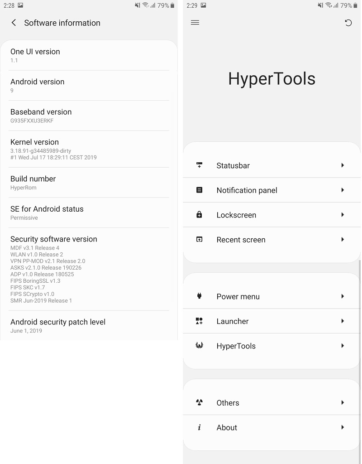The width and height of the screenshot is (362, 464).
Task: Tap the 2:29 clock in status bar
Action: coord(192,5)
